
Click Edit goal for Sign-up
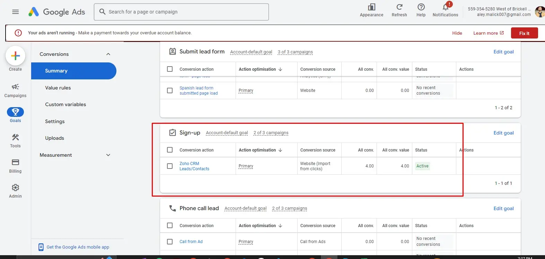tap(503, 133)
